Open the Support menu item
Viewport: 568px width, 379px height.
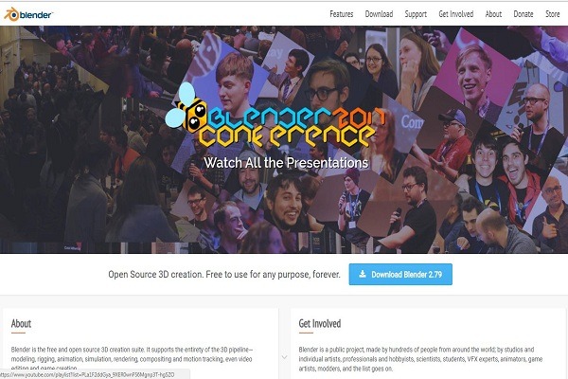point(416,14)
